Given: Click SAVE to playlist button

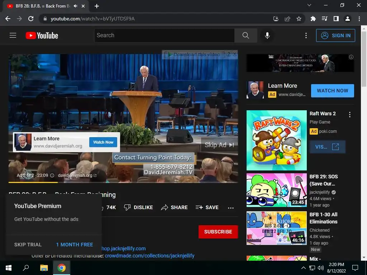Looking at the screenshot, I should coord(207,207).
